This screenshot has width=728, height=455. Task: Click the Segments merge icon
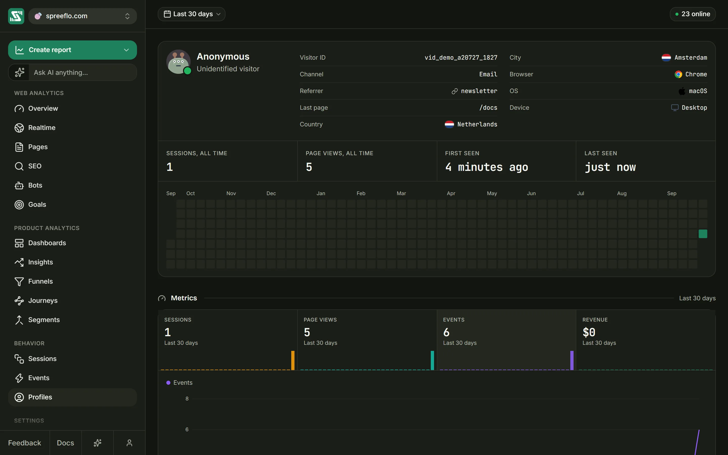click(x=19, y=320)
